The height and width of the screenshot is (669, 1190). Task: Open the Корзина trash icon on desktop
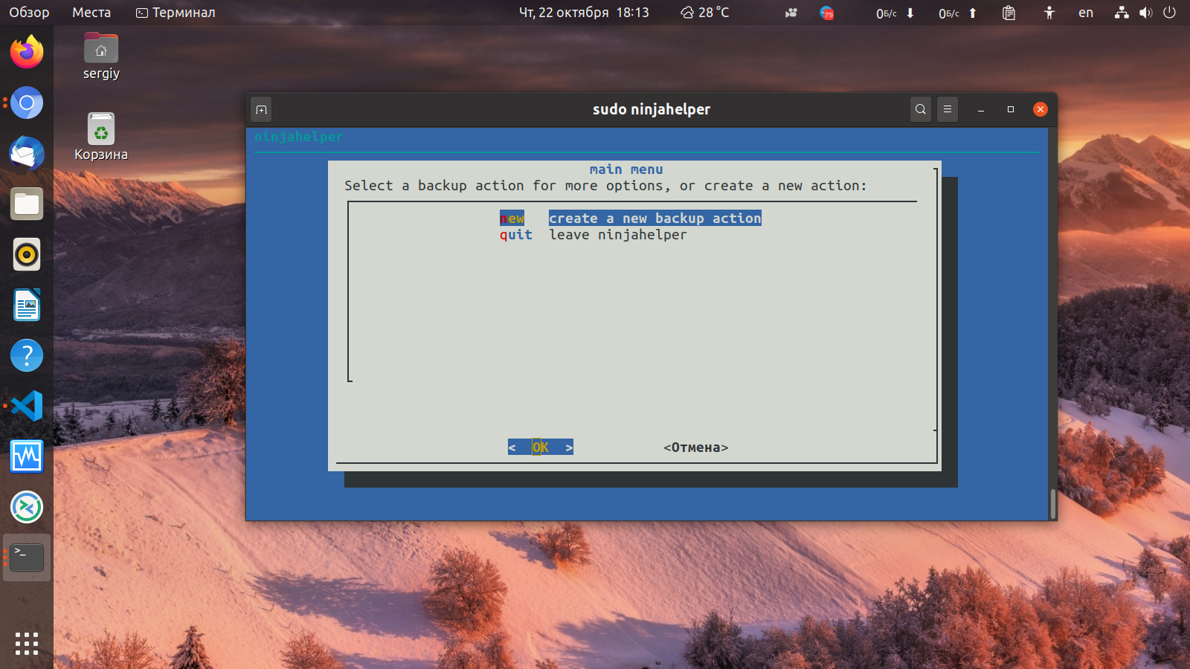click(x=101, y=137)
